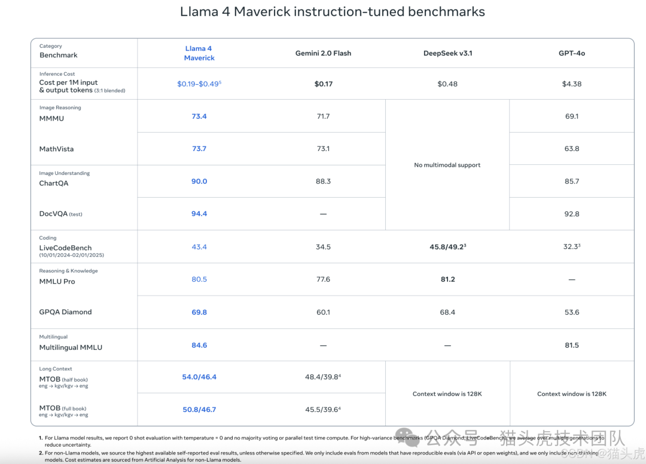
Task: Select the MathVista score '73.1'
Action: [323, 149]
